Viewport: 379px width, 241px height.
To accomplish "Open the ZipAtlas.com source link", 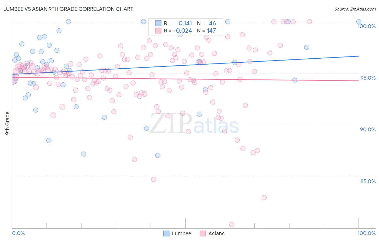I will [355, 9].
